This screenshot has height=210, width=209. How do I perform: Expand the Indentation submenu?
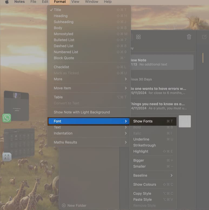coord(89,133)
